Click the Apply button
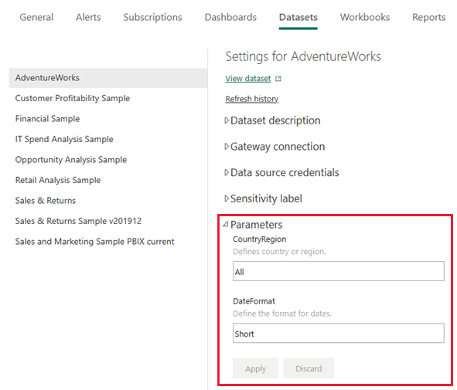This screenshot has width=457, height=390. pyautogui.click(x=256, y=368)
